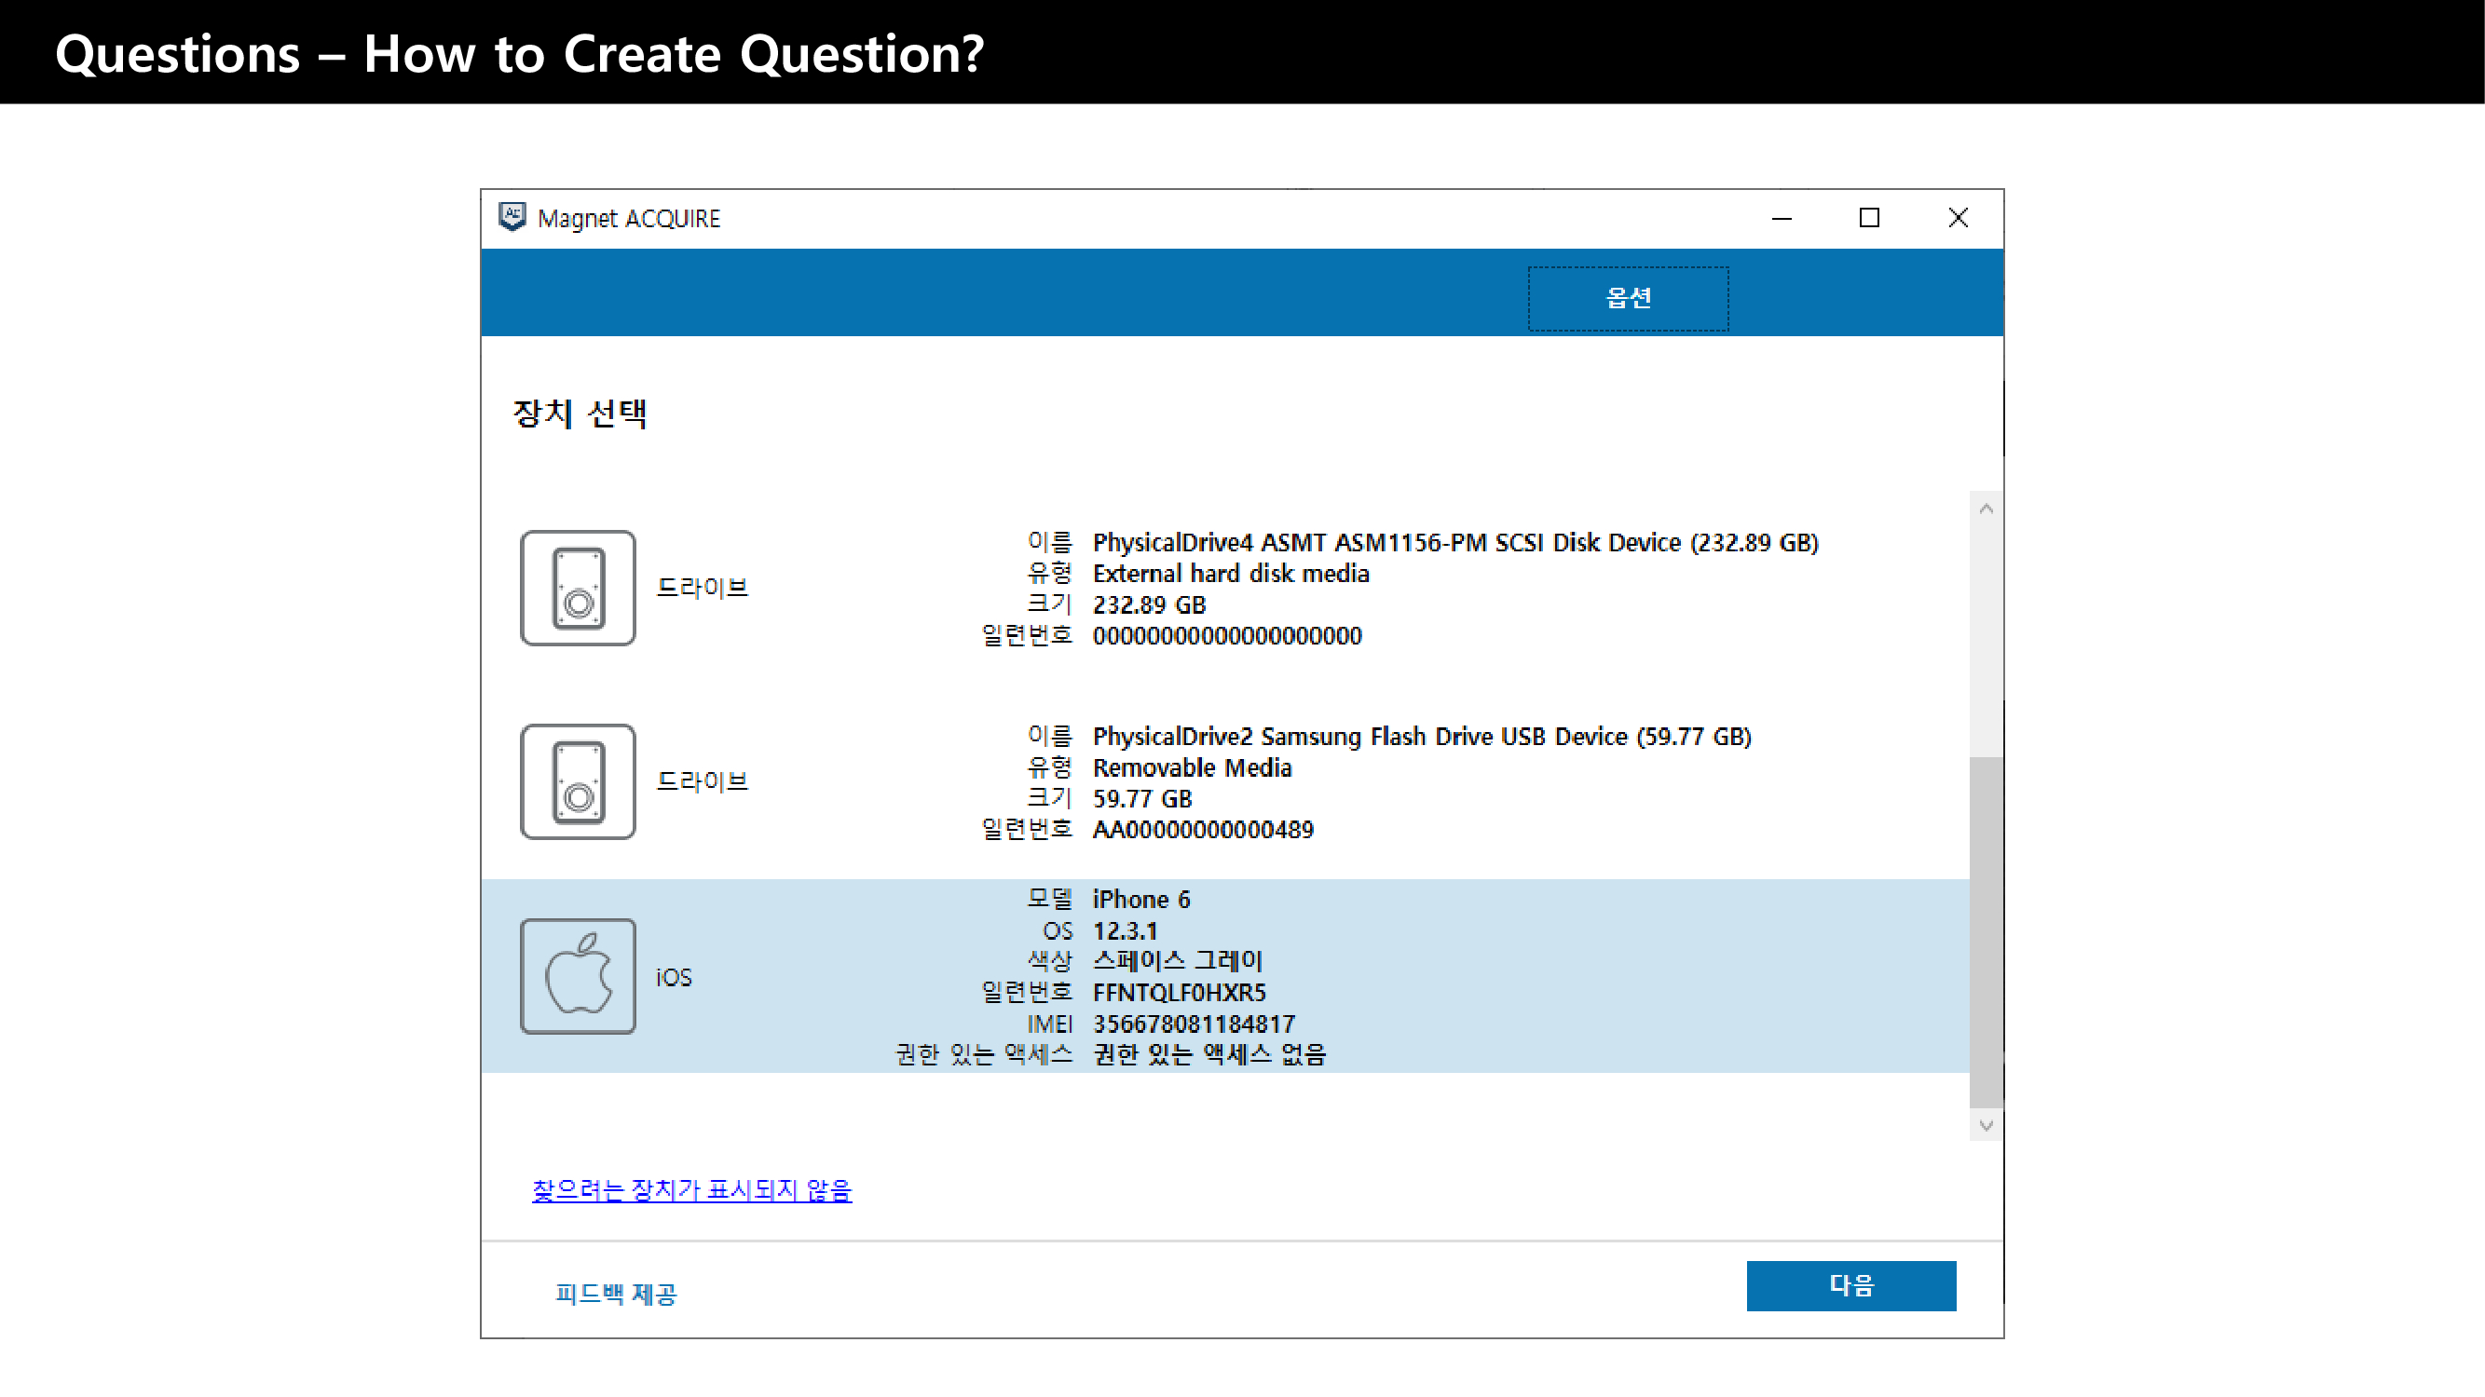Click the 232.89 GB size value
The width and height of the screenshot is (2485, 1397).
pyautogui.click(x=1148, y=604)
